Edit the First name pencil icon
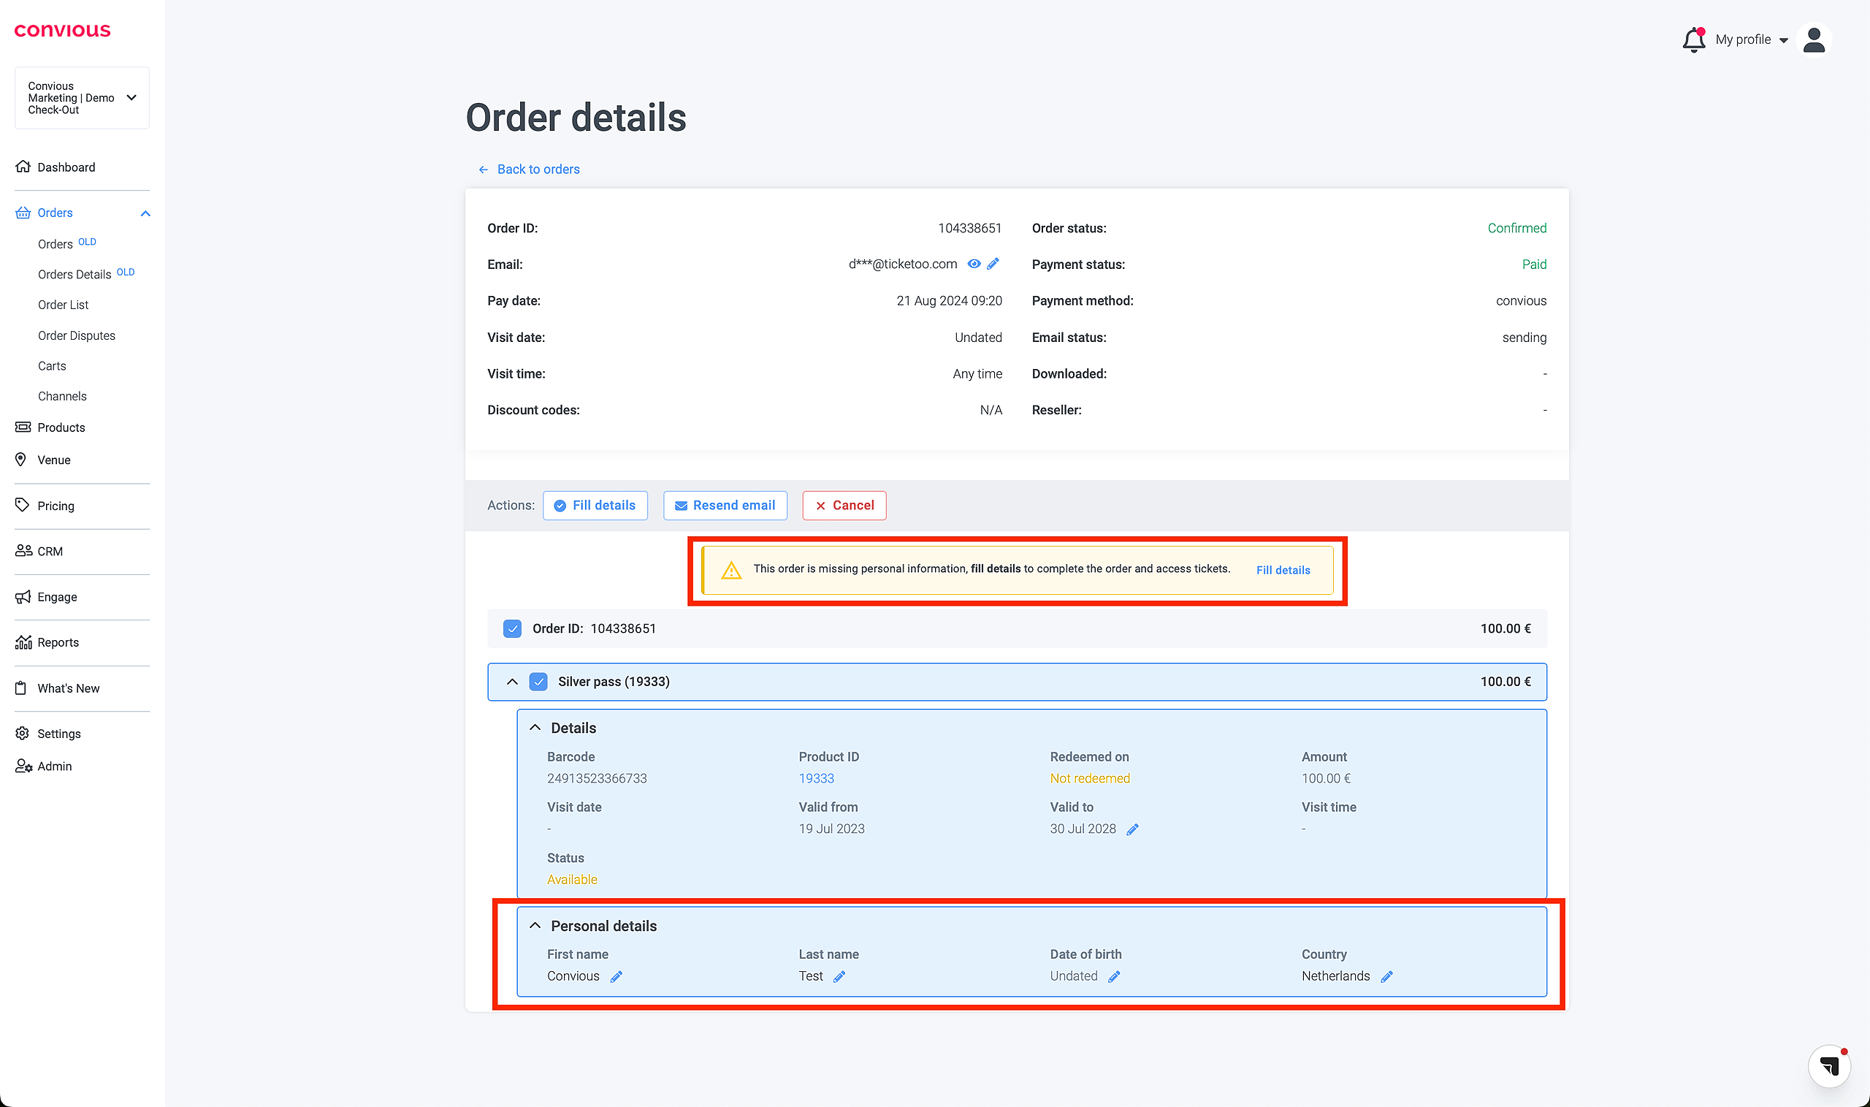 tap(616, 976)
